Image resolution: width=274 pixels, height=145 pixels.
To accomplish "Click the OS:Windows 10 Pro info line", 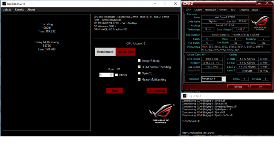I will [105, 26].
